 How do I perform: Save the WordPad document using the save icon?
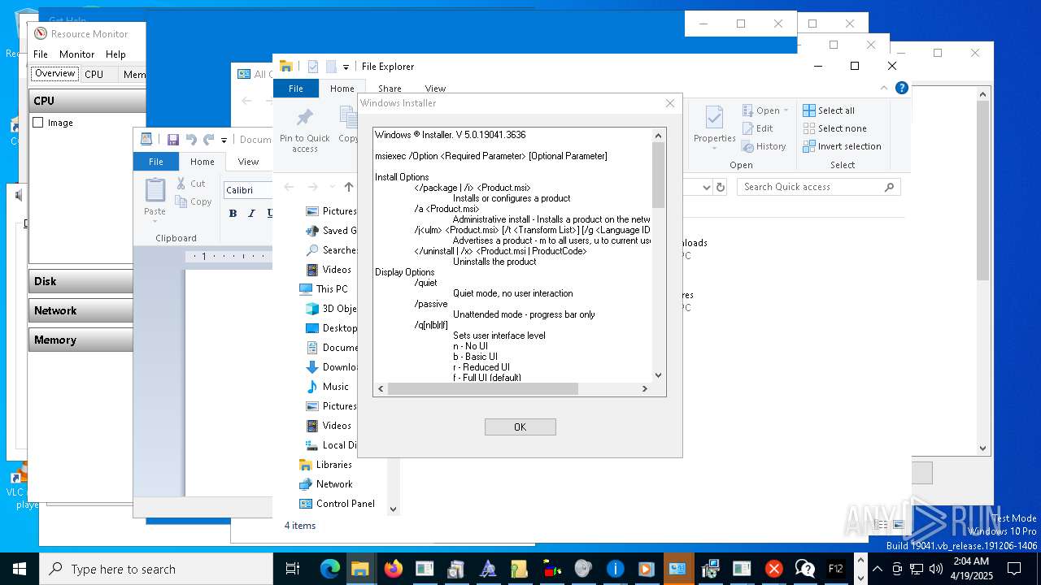click(x=172, y=140)
